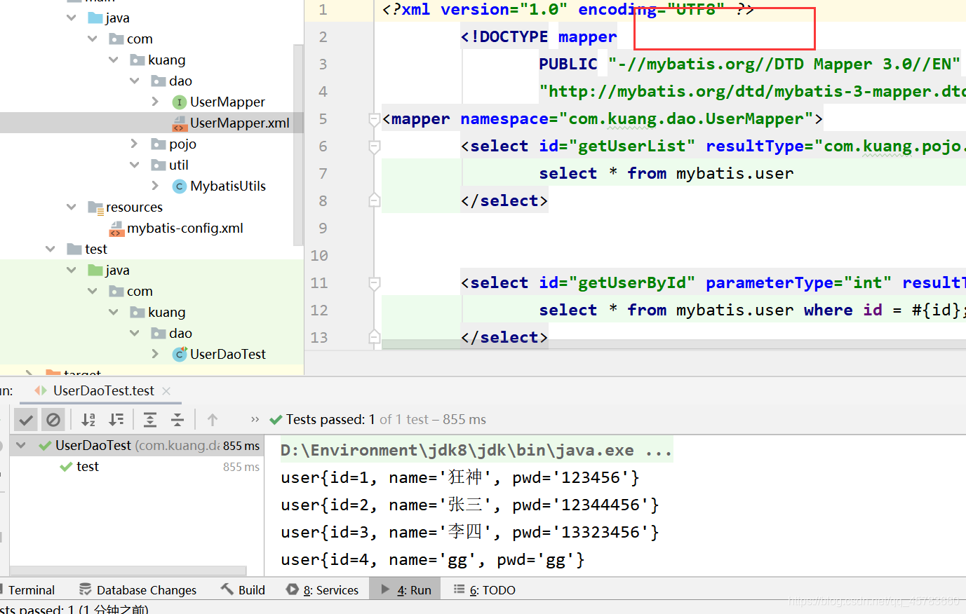
Task: Click the UserDaoTest class icon in project tree
Action: tap(179, 355)
